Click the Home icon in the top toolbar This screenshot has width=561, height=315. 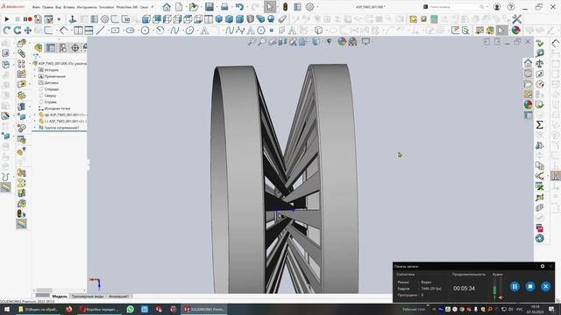[x=167, y=7]
